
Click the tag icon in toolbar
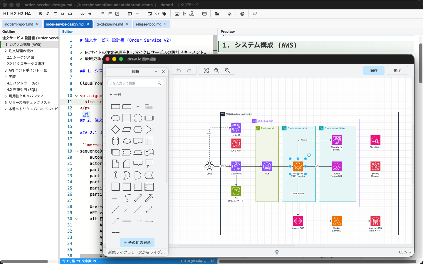click(164, 14)
